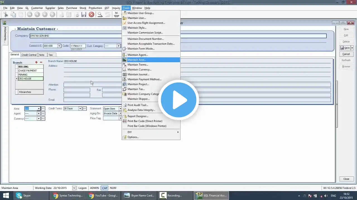Click the Save floppy disk toolbar icon
The height and width of the screenshot is (200, 357).
(x=84, y=14)
